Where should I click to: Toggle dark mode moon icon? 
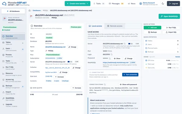[x=163, y=4]
